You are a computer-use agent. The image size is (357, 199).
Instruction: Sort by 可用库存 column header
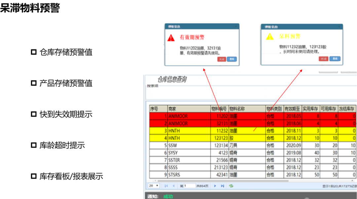point(329,109)
